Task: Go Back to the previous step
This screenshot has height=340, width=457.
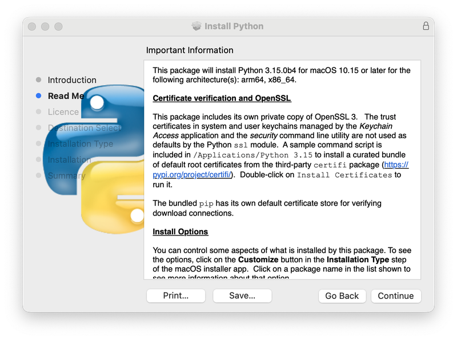Action: (x=342, y=296)
